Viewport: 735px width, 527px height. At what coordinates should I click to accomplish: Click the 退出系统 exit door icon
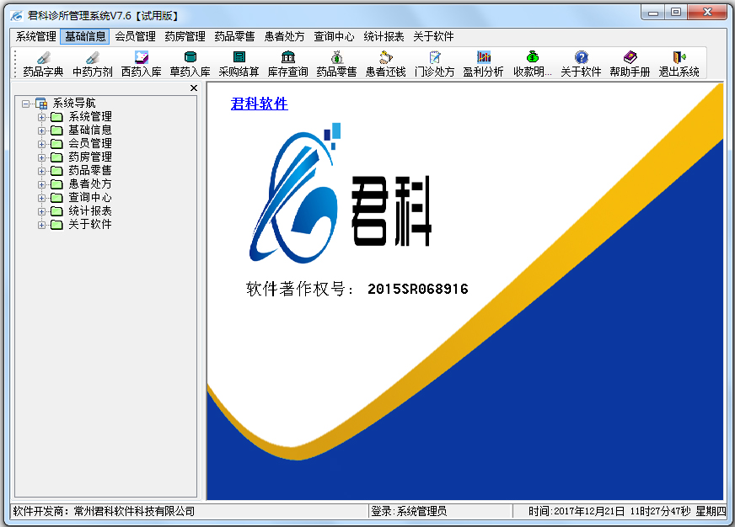tap(679, 64)
